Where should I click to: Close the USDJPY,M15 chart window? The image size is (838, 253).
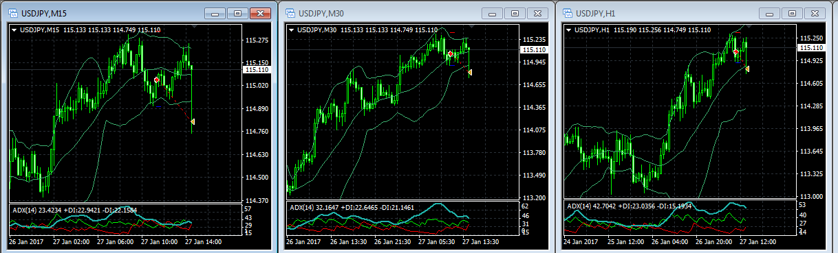point(260,13)
